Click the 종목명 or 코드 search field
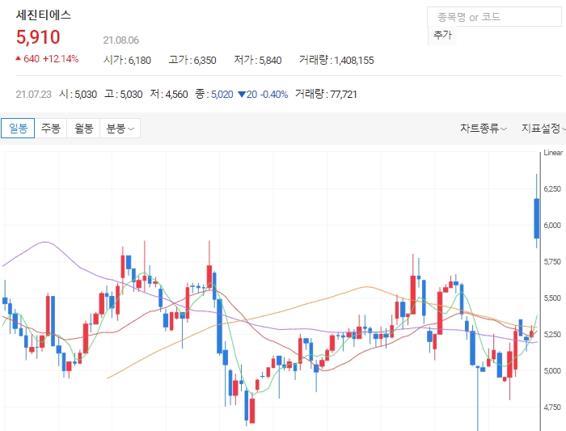 point(494,17)
